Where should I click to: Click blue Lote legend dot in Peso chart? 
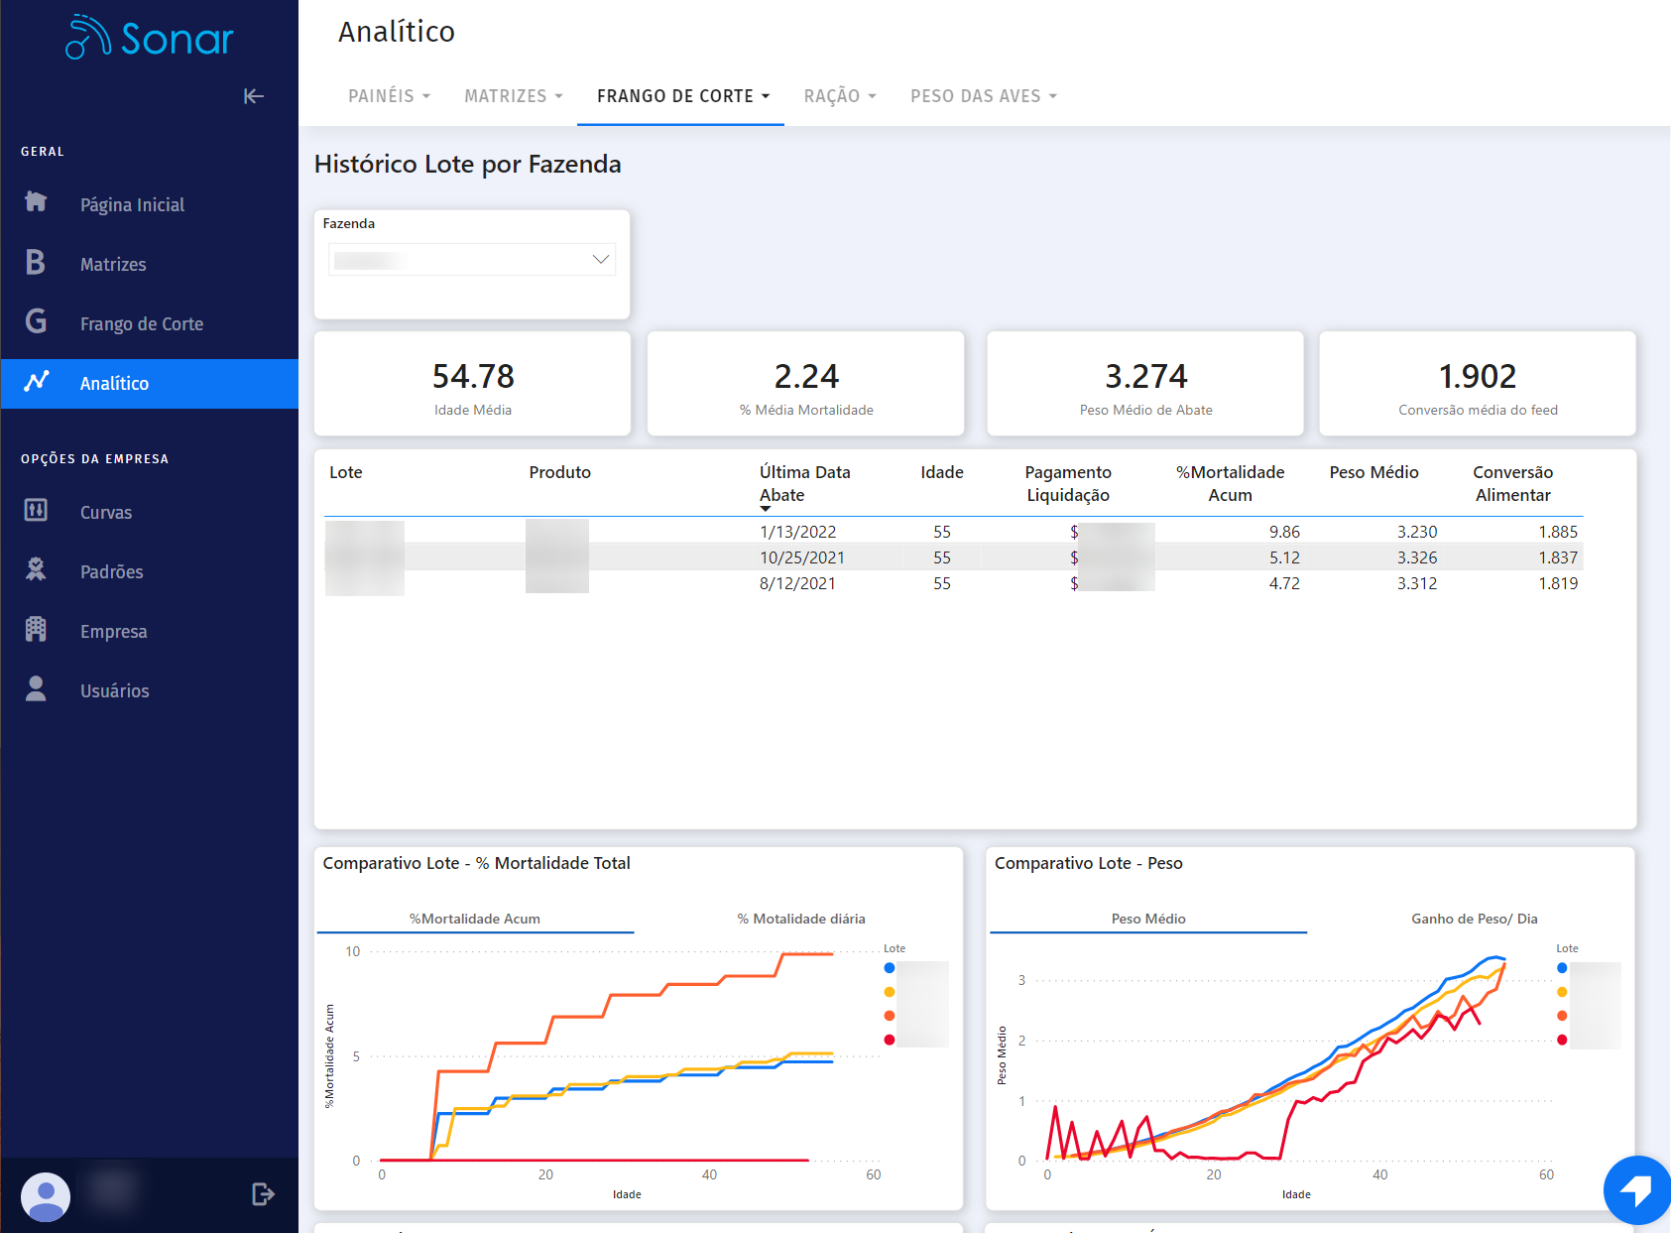(x=1562, y=968)
